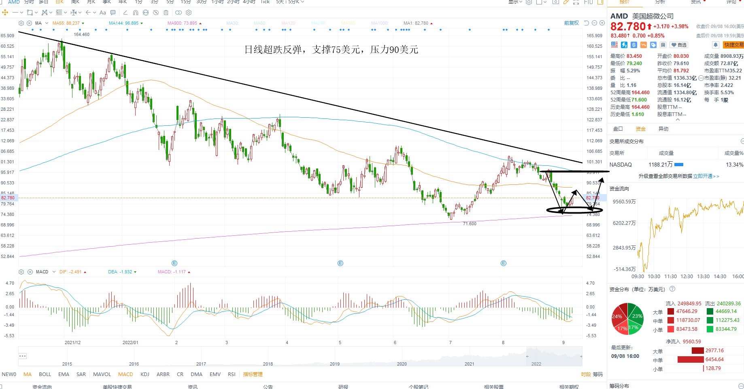The height and width of the screenshot is (389, 744).
Task: Toggle the magnet snap tool
Action: point(136,13)
